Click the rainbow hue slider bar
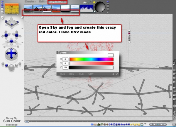 91,59
